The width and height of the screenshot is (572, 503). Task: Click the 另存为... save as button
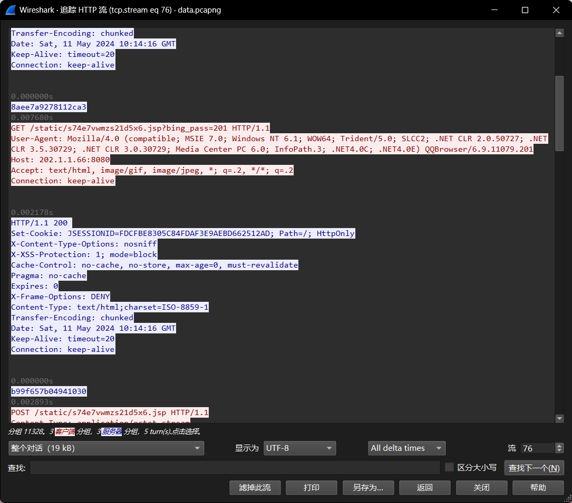tap(368, 488)
